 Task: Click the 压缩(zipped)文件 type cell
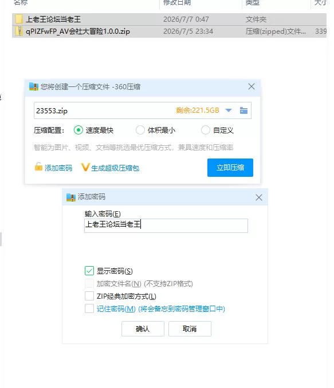point(276,31)
